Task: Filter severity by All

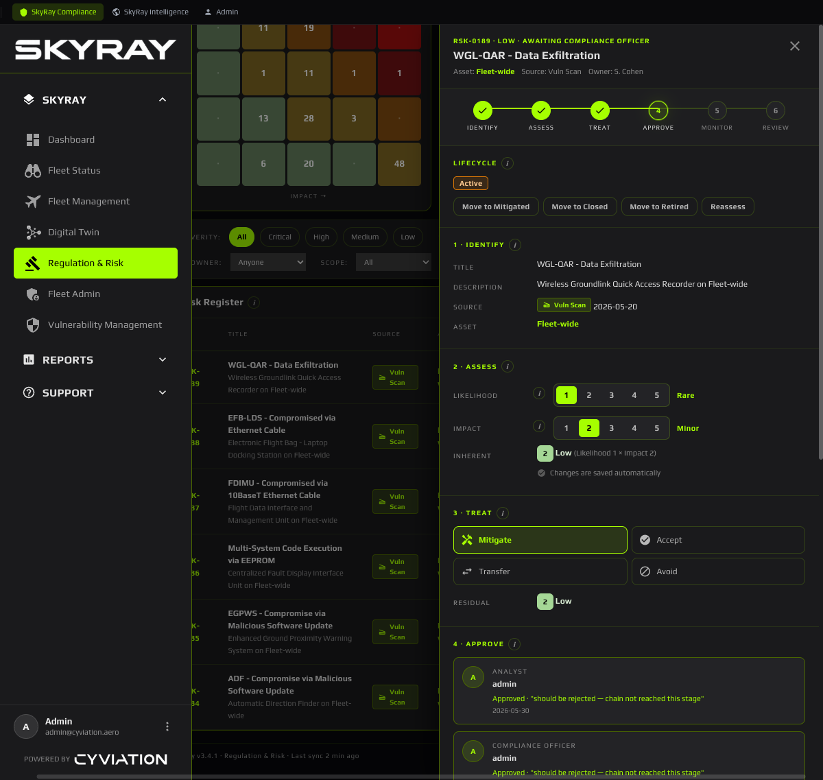Action: [x=242, y=237]
